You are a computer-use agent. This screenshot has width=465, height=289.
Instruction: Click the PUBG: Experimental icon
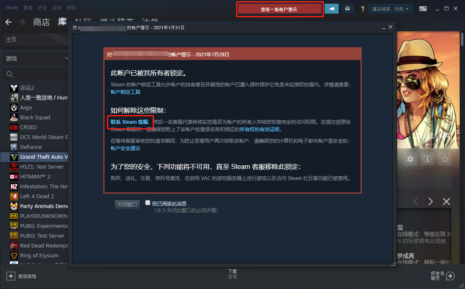tap(14, 226)
